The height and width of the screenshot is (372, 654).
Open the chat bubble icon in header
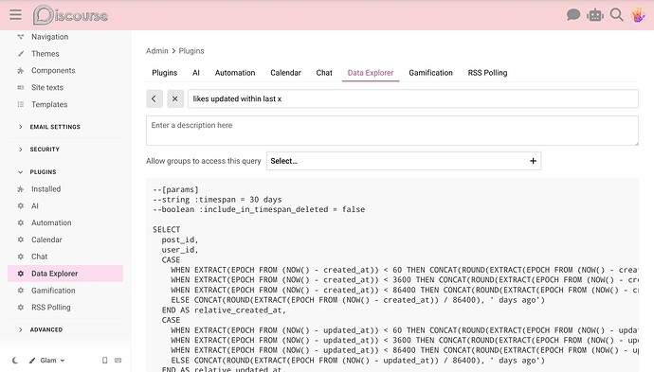pos(573,15)
